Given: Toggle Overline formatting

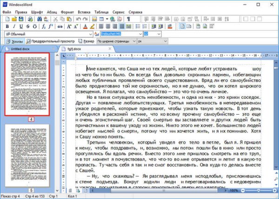Looking at the screenshot, I should coord(35,26).
